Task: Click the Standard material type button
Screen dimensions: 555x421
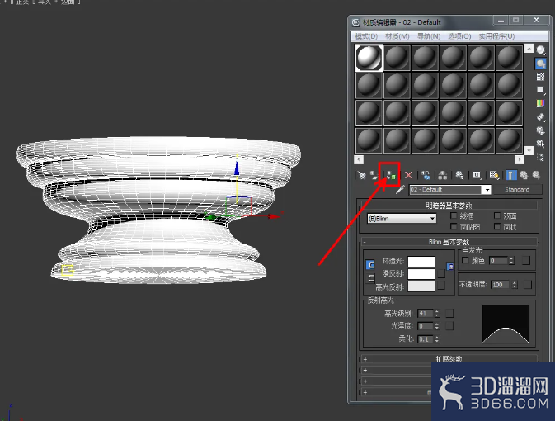Action: pyautogui.click(x=517, y=190)
